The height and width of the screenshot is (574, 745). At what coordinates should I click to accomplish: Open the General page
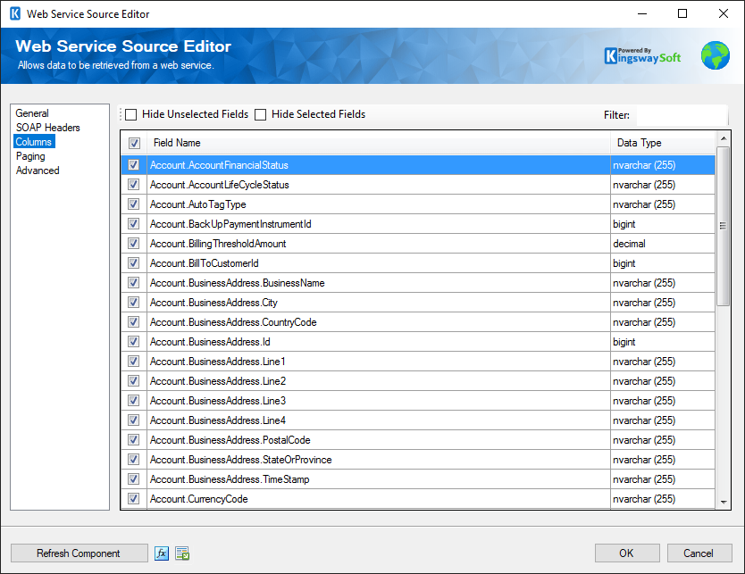click(32, 113)
